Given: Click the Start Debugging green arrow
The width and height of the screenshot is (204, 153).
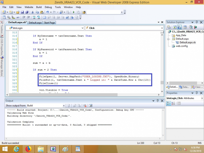Looking at the screenshot, I should point(73,12).
